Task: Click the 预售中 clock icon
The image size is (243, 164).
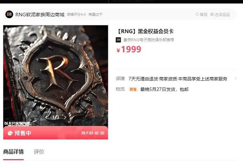Action: (x=10, y=133)
